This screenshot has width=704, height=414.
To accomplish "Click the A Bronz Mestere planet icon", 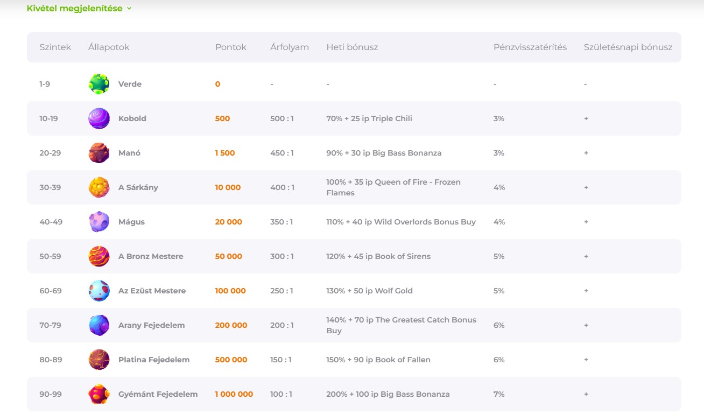I will (x=99, y=256).
